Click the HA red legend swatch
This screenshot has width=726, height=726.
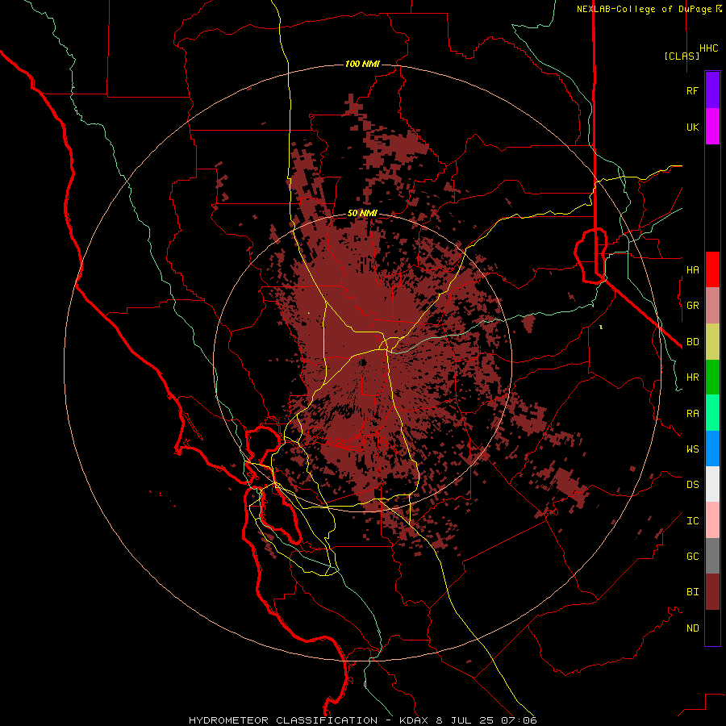tap(712, 269)
